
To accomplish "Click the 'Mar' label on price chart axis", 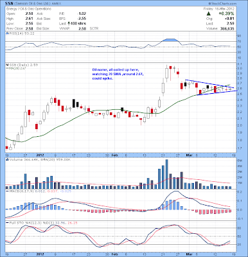I will pyautogui.click(x=189, y=155).
